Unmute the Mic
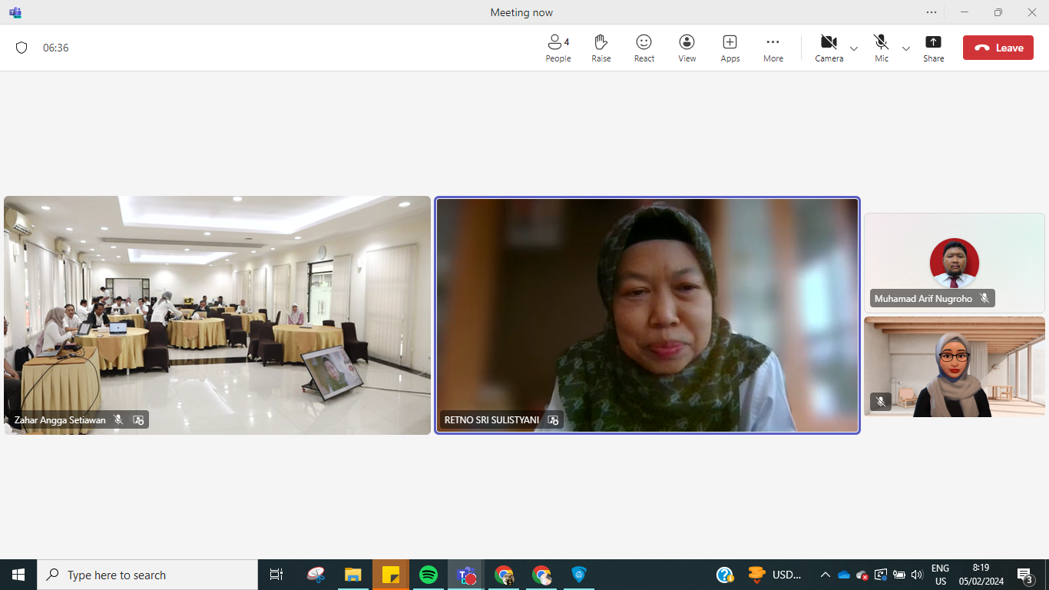 (x=881, y=48)
